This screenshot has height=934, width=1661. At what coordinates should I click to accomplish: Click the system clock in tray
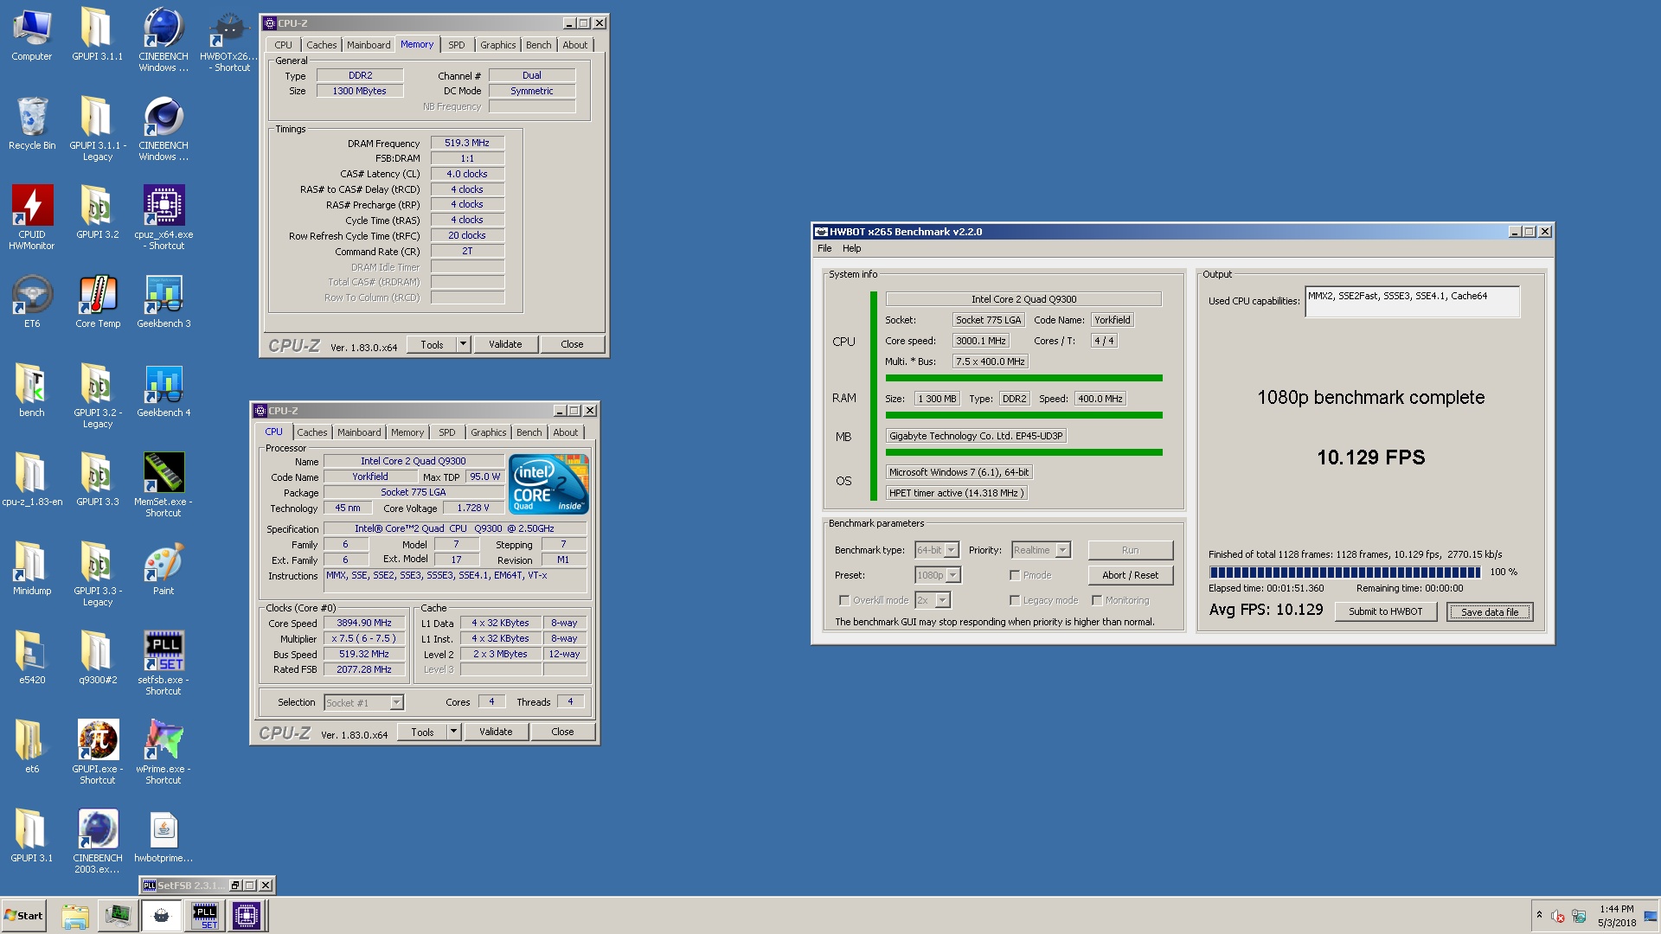(1616, 916)
